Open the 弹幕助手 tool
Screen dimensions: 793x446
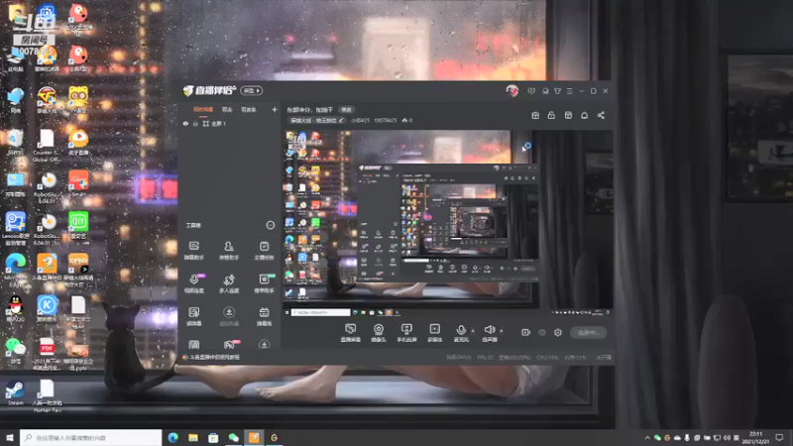194,251
